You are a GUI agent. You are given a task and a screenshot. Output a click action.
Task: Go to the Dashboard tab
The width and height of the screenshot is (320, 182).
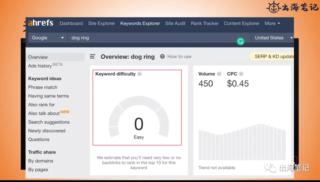71,23
